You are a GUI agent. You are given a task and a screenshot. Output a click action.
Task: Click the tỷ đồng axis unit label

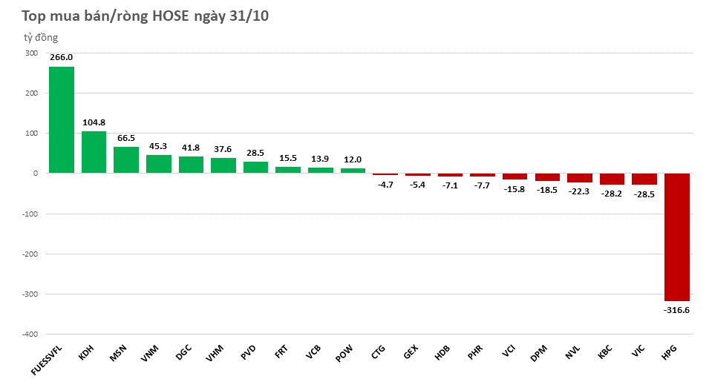(x=40, y=38)
